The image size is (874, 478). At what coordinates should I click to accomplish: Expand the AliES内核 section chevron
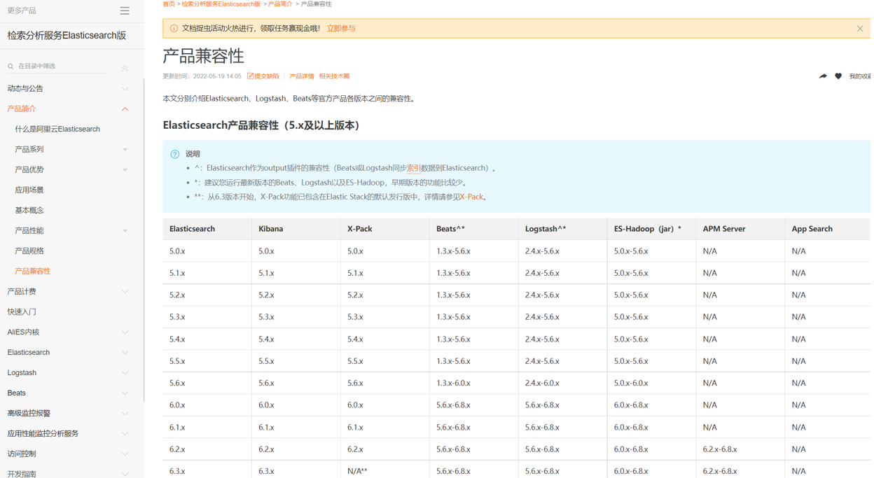[125, 332]
